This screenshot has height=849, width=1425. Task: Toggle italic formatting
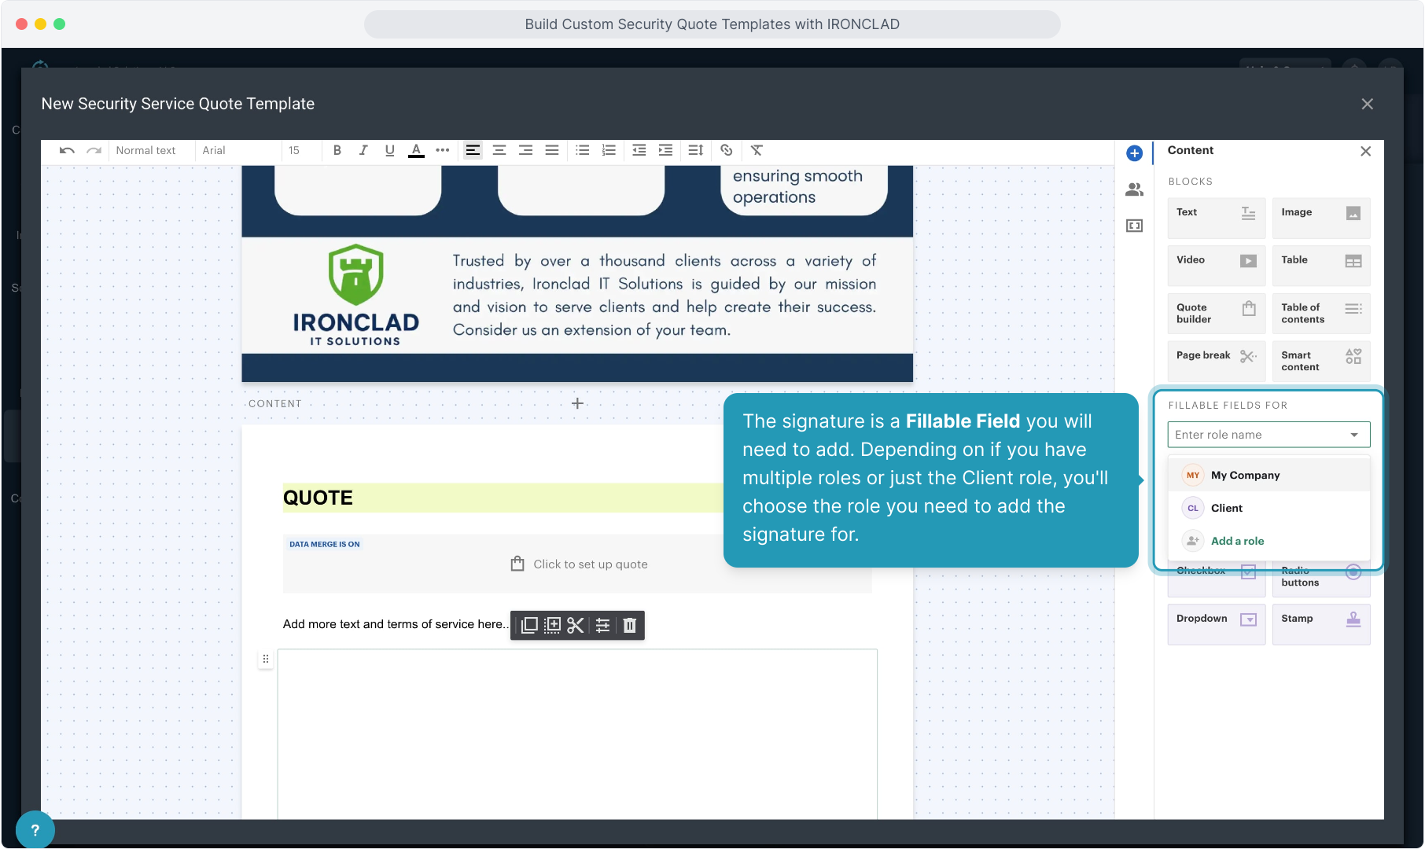point(363,150)
